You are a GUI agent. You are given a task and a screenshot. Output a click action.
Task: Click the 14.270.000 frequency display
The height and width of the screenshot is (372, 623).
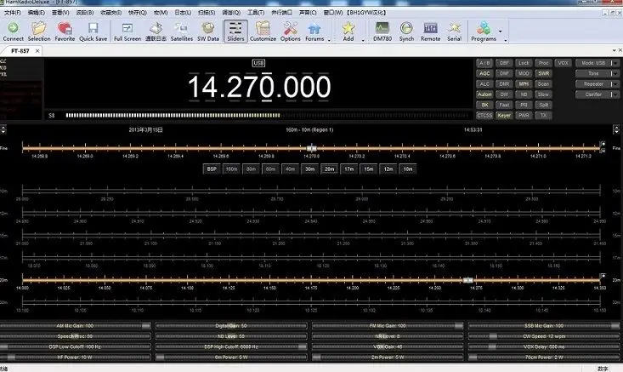pyautogui.click(x=258, y=88)
